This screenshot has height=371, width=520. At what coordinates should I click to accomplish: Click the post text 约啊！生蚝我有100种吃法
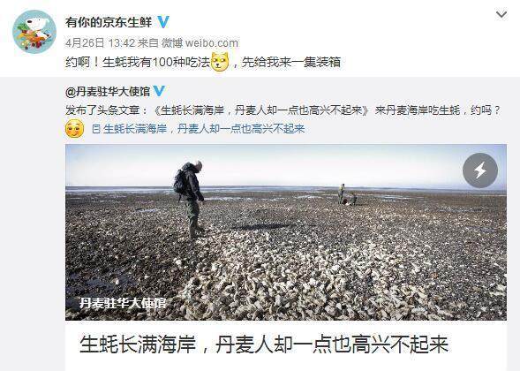[138, 62]
